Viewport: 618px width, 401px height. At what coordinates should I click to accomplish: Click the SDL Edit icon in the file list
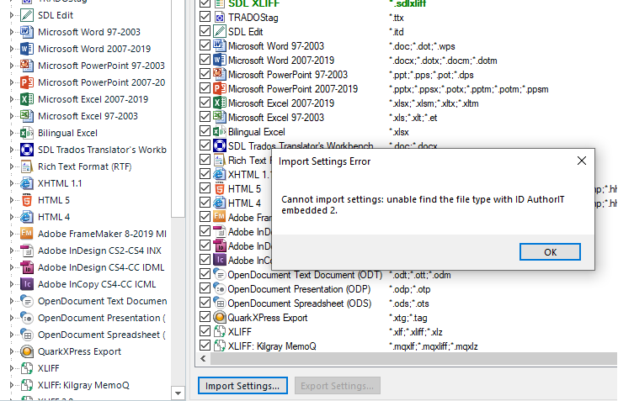coord(220,31)
